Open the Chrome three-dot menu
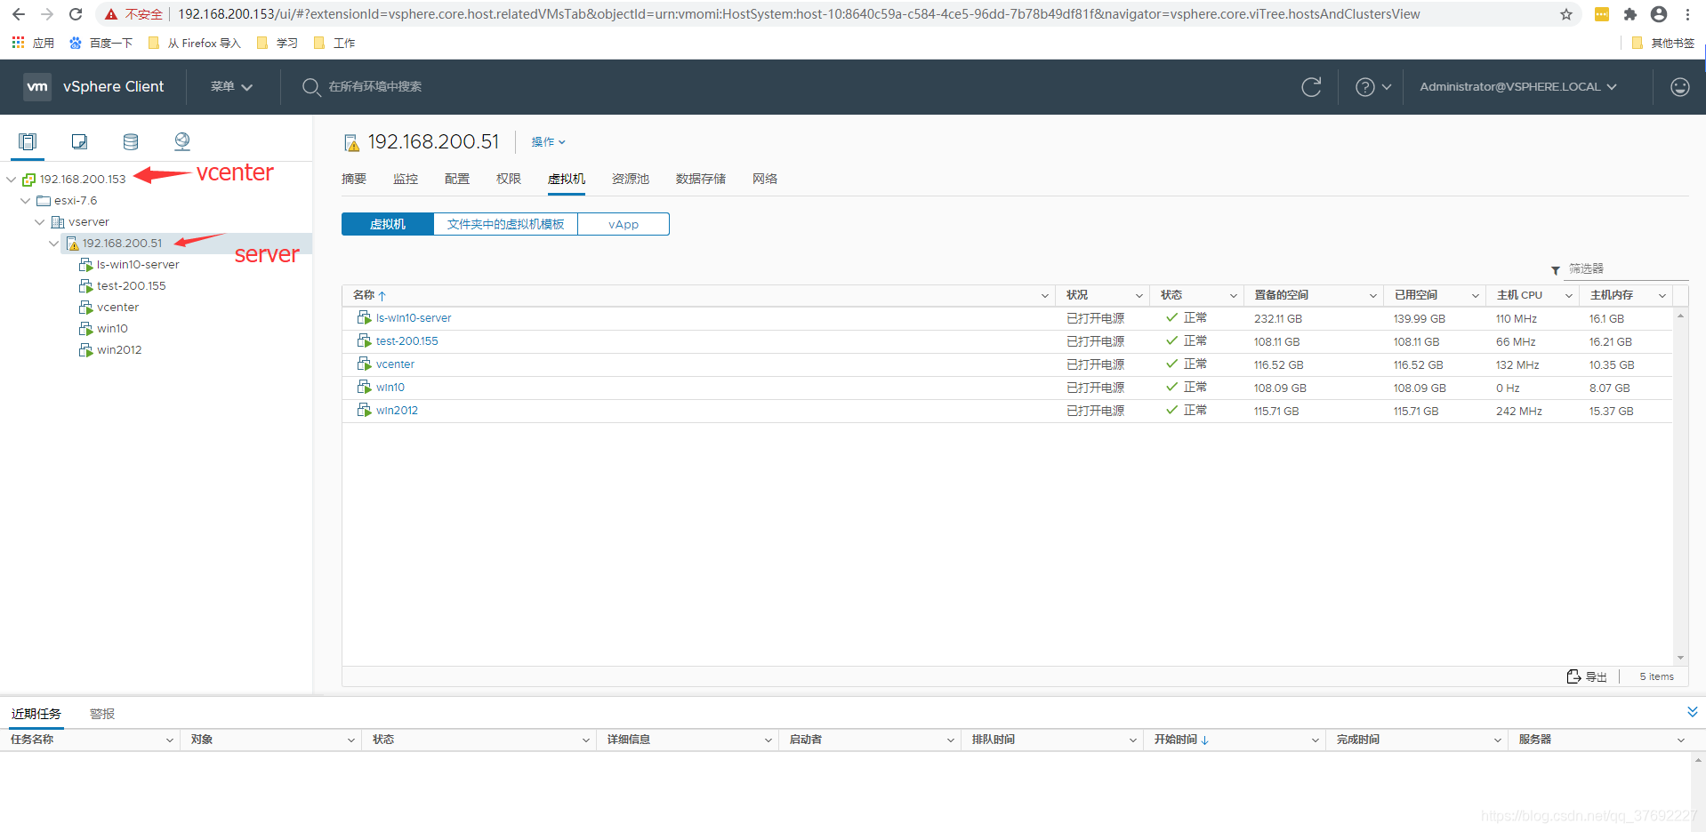This screenshot has height=832, width=1706. [x=1687, y=14]
